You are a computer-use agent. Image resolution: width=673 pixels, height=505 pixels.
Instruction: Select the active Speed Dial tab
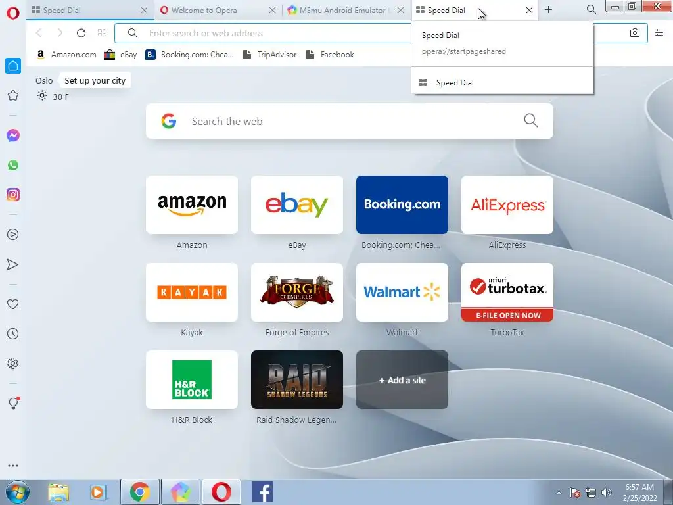[475, 10]
